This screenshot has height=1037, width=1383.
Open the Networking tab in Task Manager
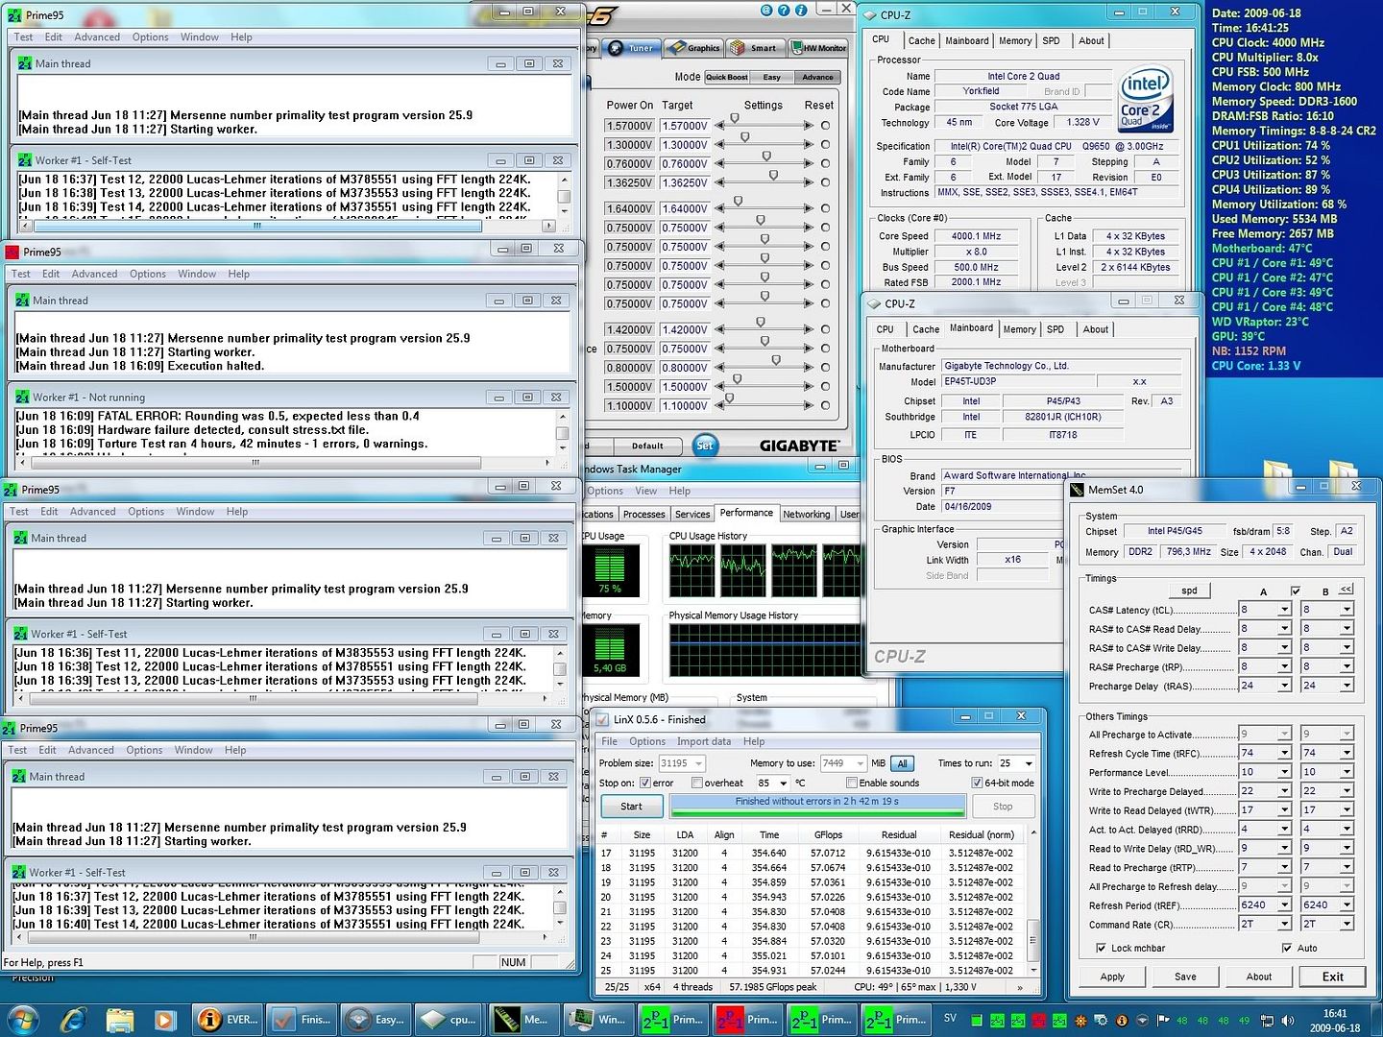coord(806,514)
